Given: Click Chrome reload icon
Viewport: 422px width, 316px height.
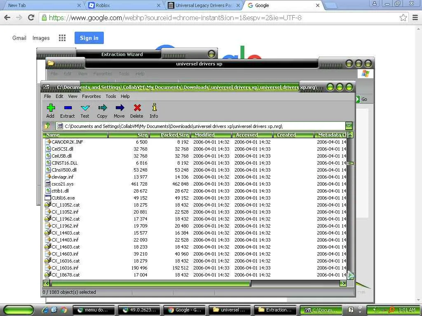Looking at the screenshot, I should (31, 18).
